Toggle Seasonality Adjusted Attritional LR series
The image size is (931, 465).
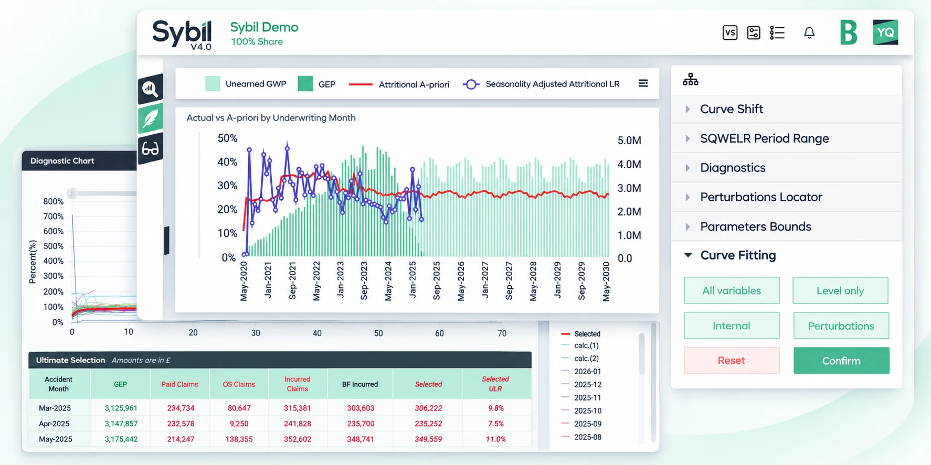point(541,84)
